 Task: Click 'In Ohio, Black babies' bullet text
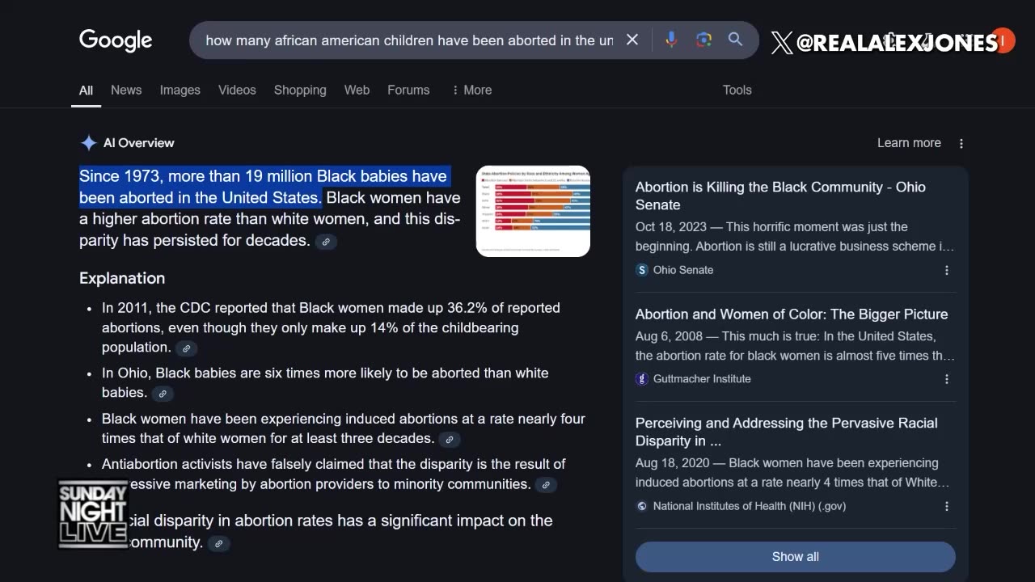[325, 383]
